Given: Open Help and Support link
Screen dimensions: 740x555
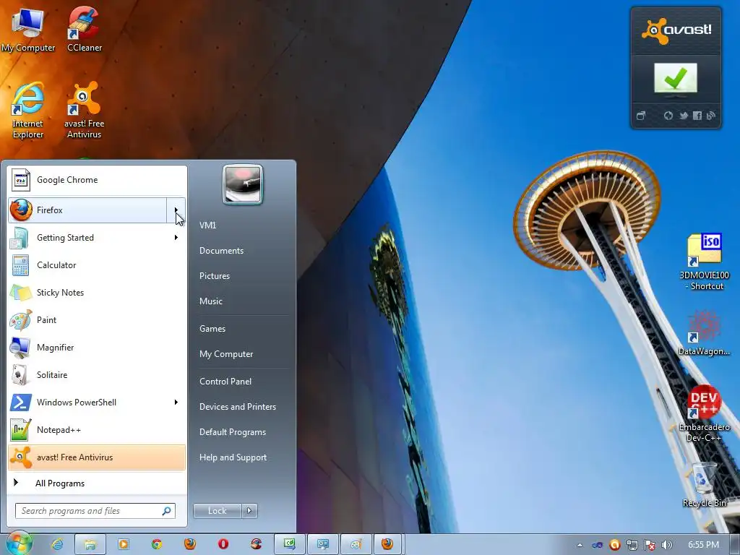Looking at the screenshot, I should [x=233, y=457].
